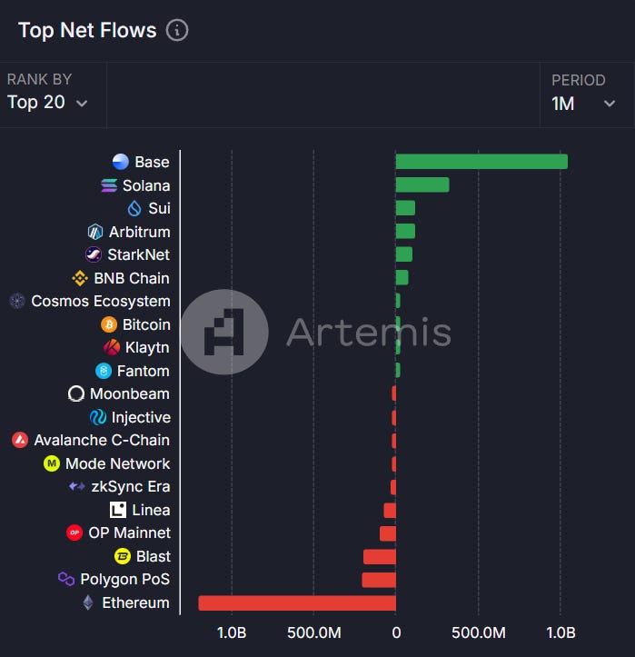Click the 'BNB Chain' label
Viewport: 635px width, 657px height.
tap(132, 278)
